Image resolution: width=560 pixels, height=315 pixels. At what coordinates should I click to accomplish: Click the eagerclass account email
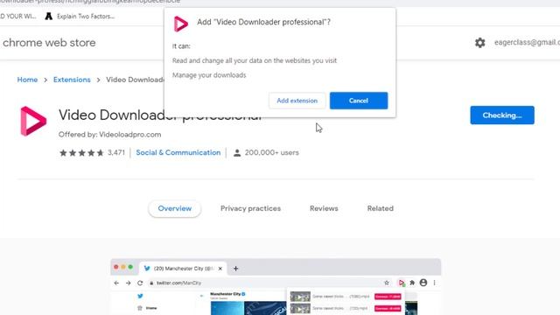[527, 42]
